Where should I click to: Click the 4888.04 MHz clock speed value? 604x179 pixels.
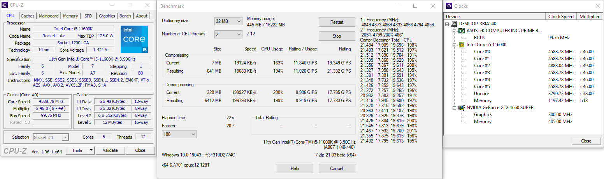click(561, 66)
